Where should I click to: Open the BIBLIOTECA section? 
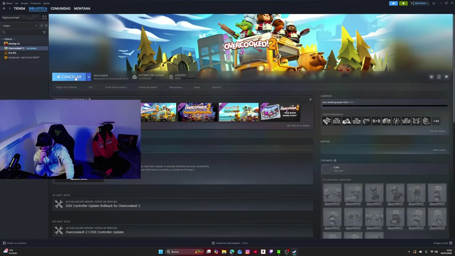38,9
